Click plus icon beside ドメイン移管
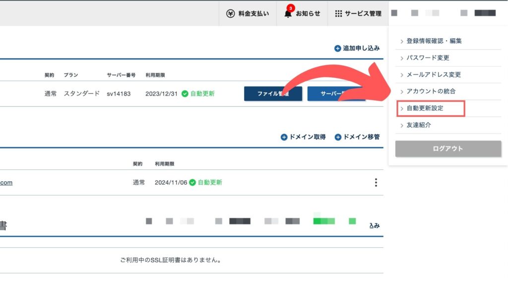 pyautogui.click(x=337, y=137)
